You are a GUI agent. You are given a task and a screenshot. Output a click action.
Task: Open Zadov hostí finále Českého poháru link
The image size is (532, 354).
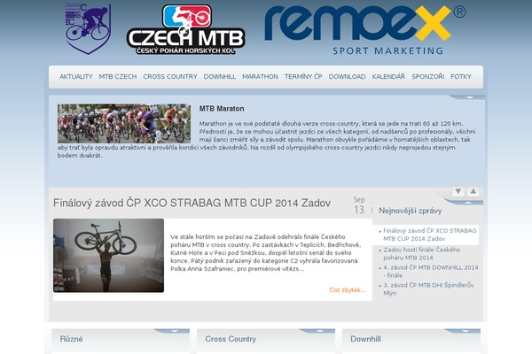422,254
